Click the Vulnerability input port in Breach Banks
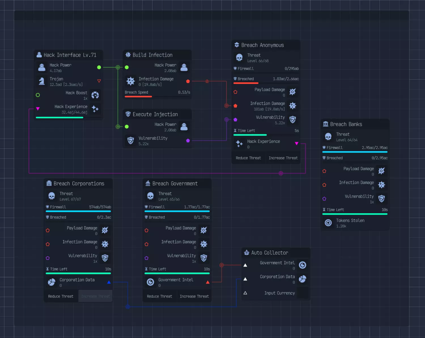Viewport: 425px width, 338px height. coord(324,199)
